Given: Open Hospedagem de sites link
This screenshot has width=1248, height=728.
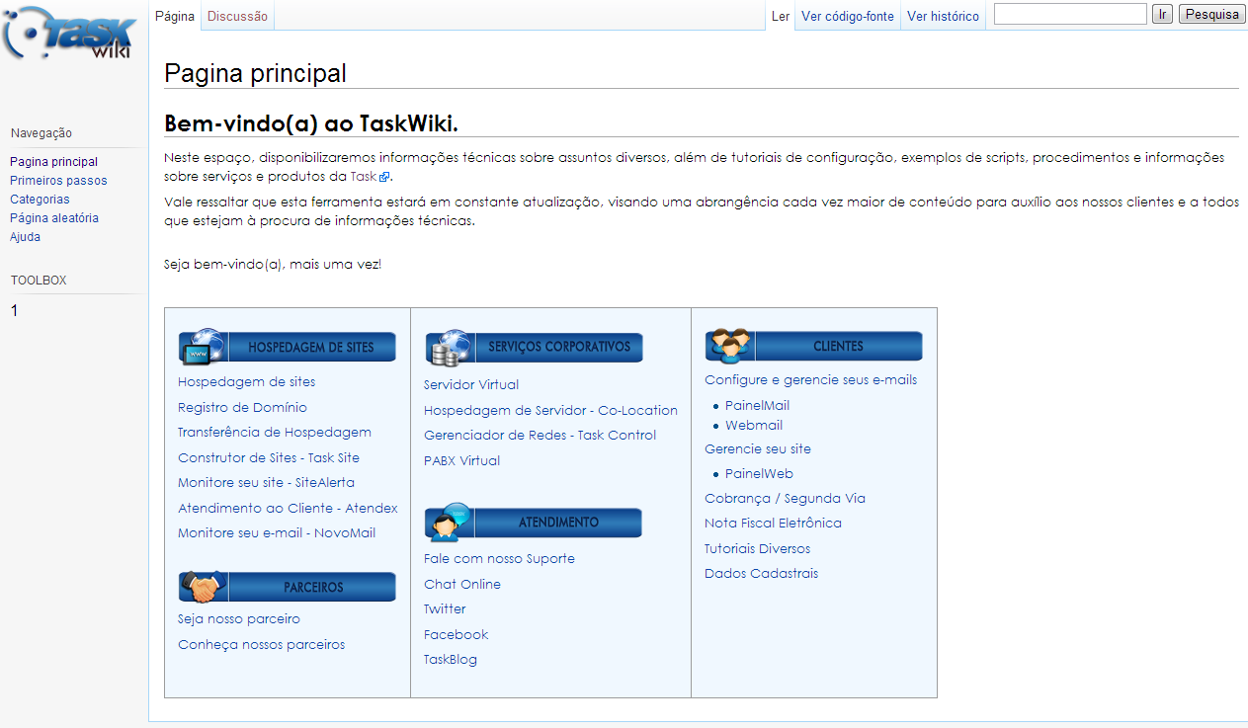Looking at the screenshot, I should 246,381.
